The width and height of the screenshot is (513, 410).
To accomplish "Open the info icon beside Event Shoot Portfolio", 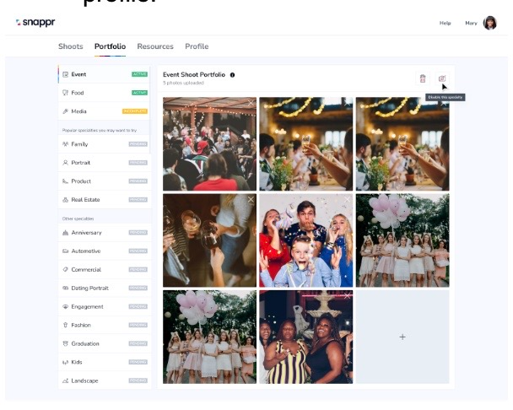I will coord(232,75).
